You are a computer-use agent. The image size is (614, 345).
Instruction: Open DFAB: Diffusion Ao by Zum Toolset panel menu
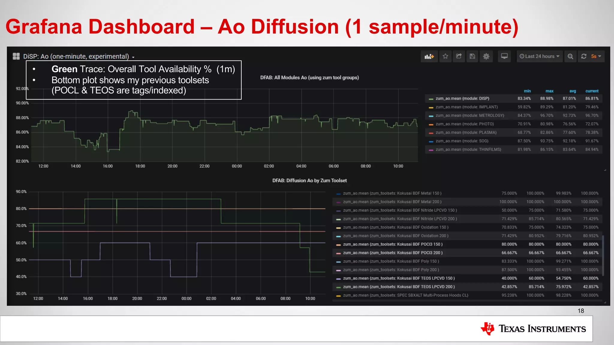309,181
